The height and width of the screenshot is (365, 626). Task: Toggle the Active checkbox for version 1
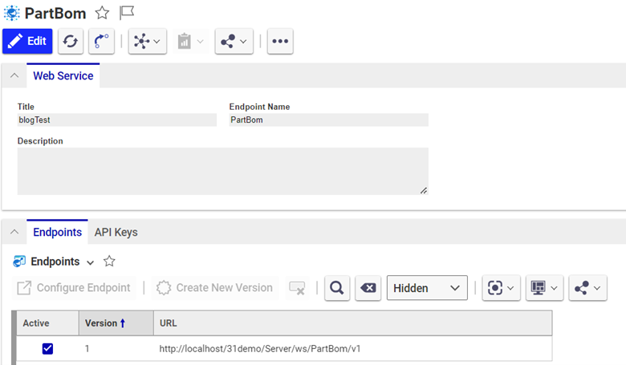pos(47,349)
